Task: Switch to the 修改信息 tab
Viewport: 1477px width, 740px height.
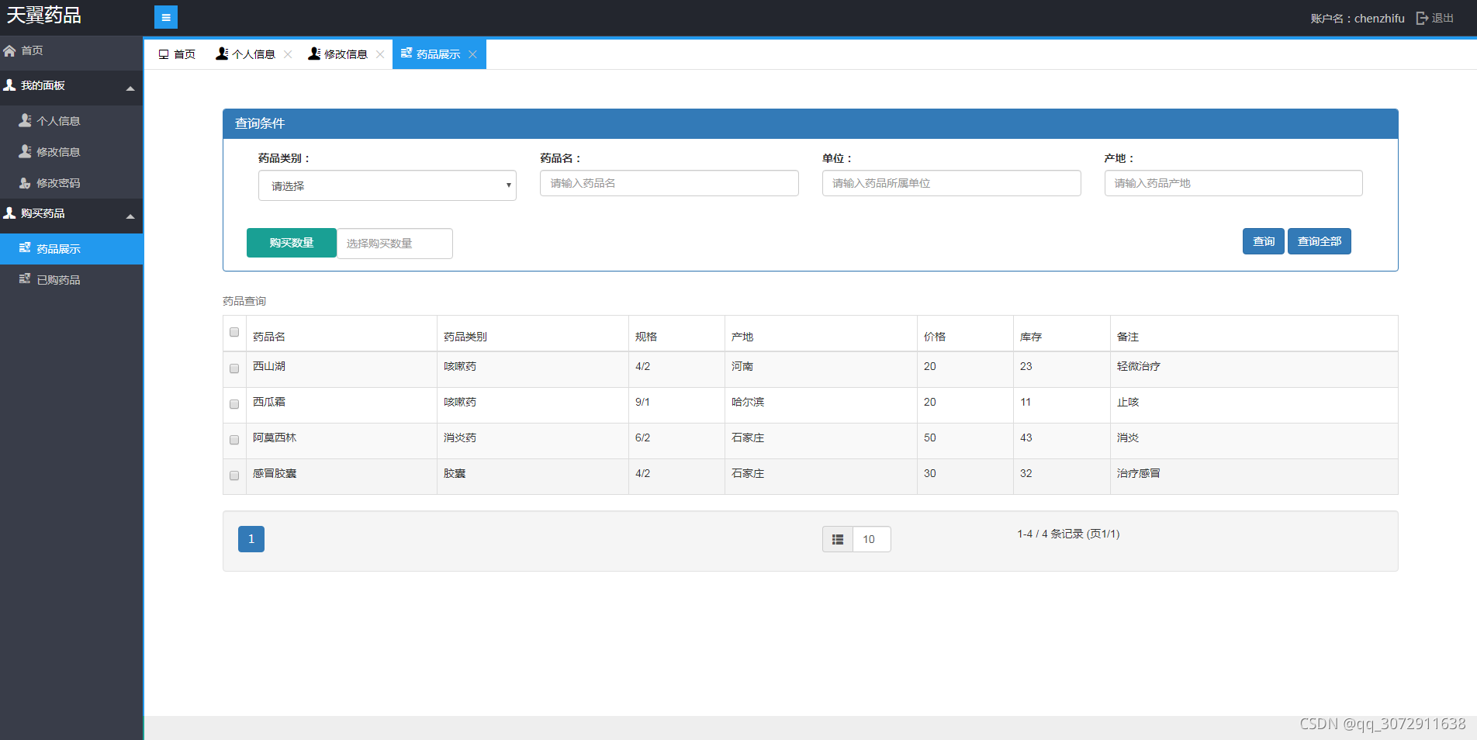Action: [346, 54]
